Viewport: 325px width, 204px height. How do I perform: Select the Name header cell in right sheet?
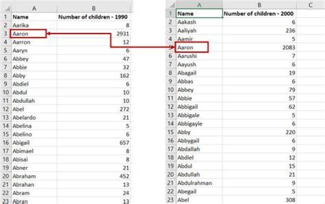pos(199,14)
